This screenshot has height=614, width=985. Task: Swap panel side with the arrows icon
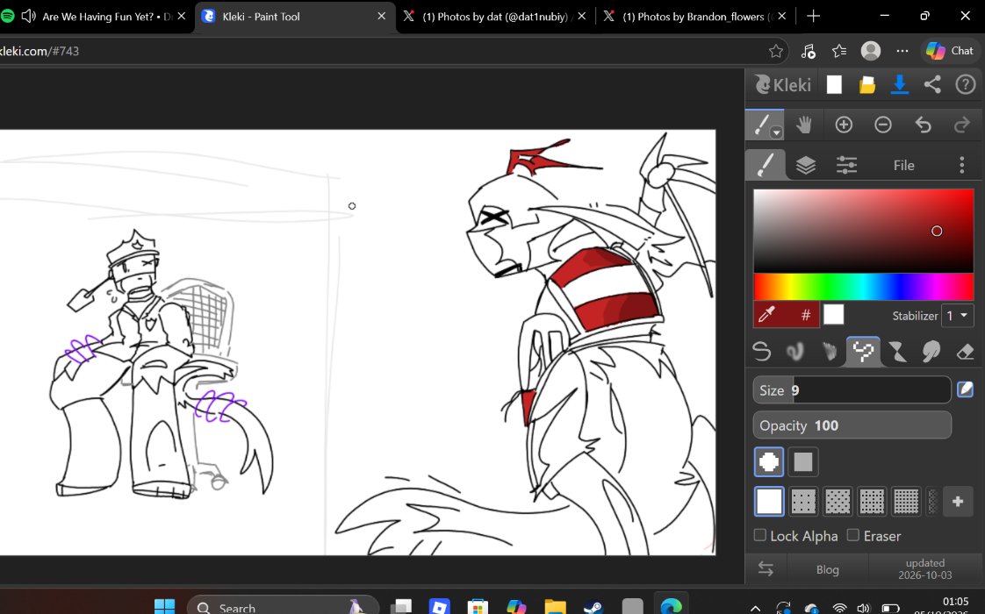[x=766, y=568]
